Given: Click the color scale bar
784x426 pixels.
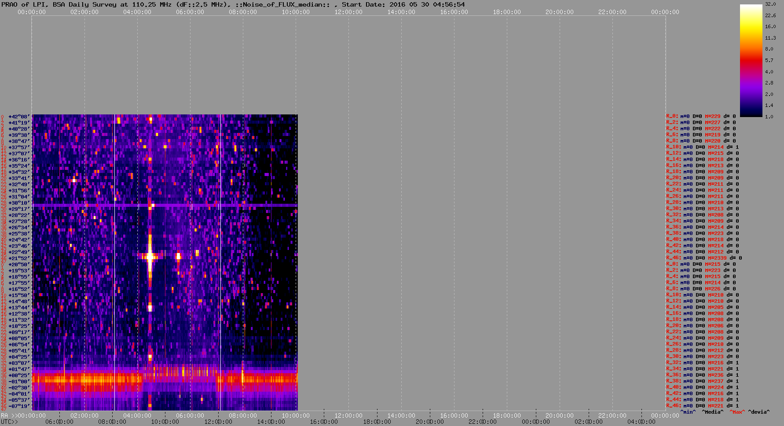Looking at the screenshot, I should pyautogui.click(x=751, y=60).
